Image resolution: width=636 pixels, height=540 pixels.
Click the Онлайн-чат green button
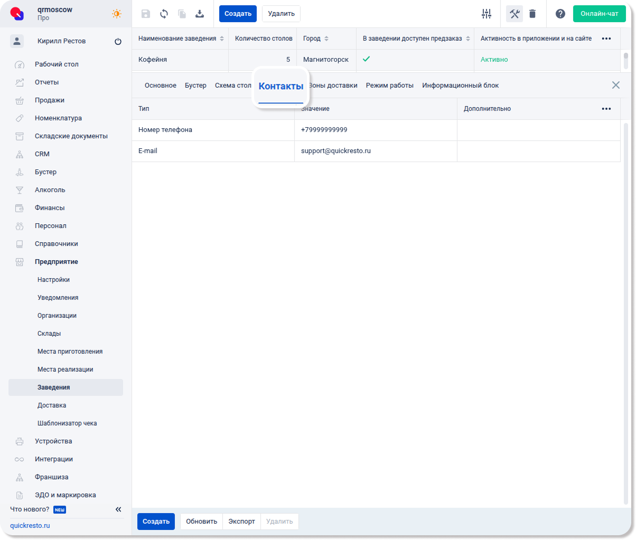pyautogui.click(x=599, y=14)
